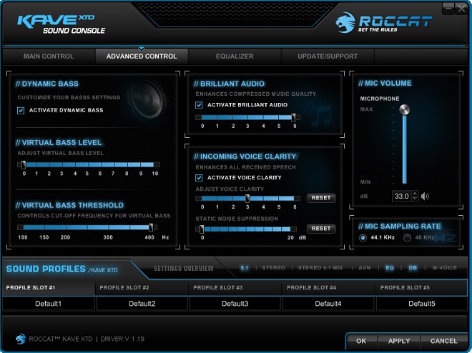Minimize the Sound Console window
472x353 pixels.
[x=448, y=9]
